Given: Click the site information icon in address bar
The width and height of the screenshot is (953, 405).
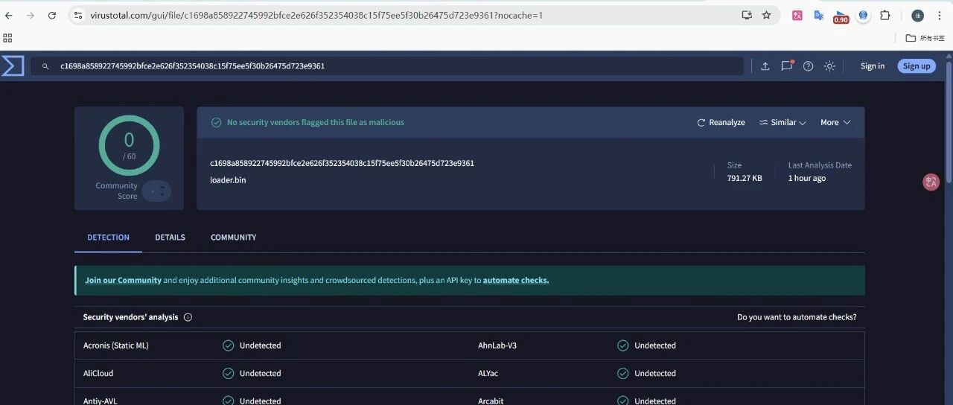Looking at the screenshot, I should pos(77,15).
